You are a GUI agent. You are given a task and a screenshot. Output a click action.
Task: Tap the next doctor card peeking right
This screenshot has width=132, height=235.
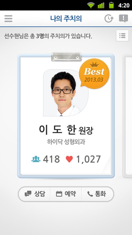pos(127,116)
